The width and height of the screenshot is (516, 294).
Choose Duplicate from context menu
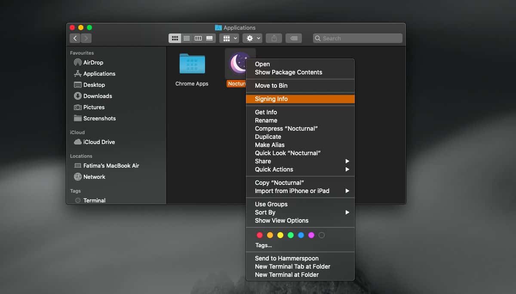pos(300,137)
